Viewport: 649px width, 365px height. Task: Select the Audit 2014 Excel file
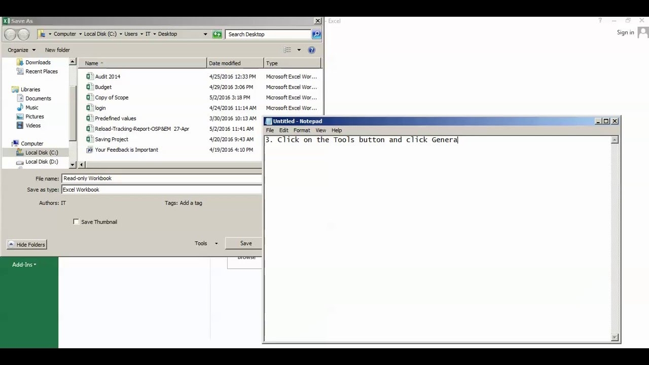click(107, 77)
